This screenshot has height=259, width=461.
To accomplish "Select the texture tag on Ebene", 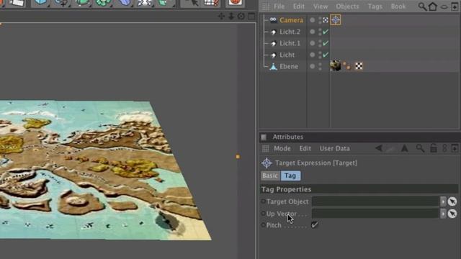I will click(335, 65).
